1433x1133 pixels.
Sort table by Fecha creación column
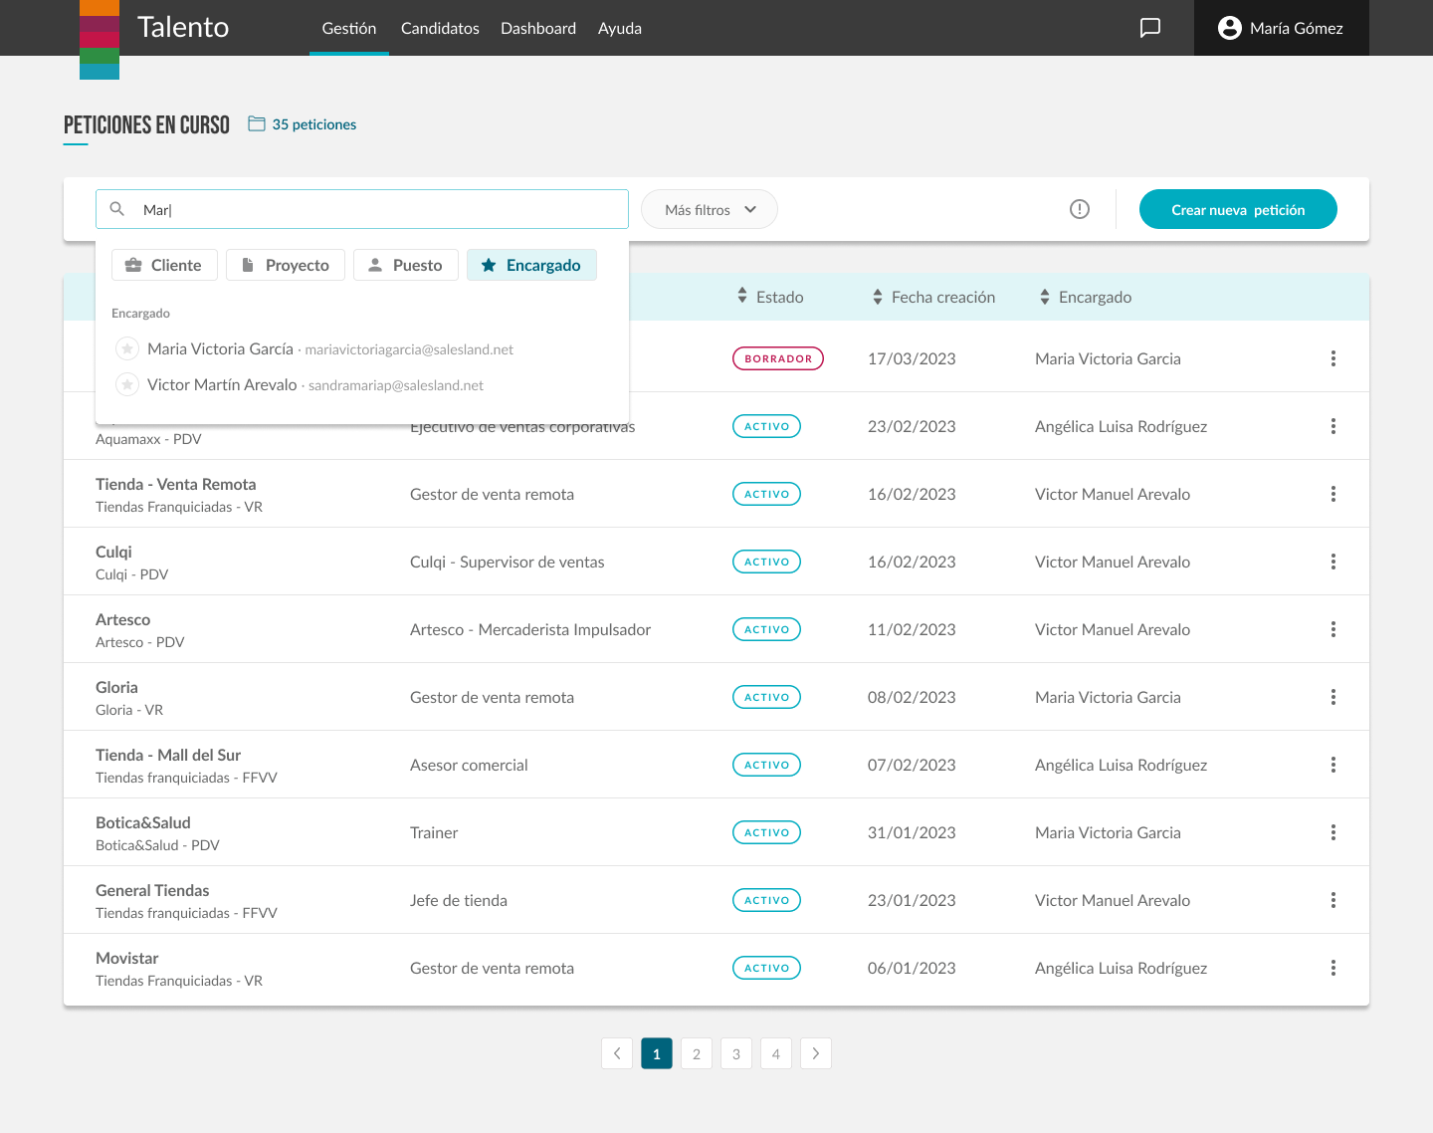932,297
